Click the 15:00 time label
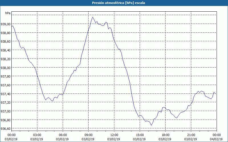 [140, 135]
